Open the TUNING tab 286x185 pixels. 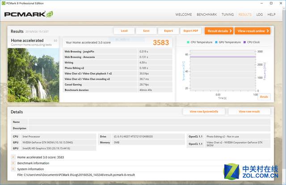tap(227, 14)
